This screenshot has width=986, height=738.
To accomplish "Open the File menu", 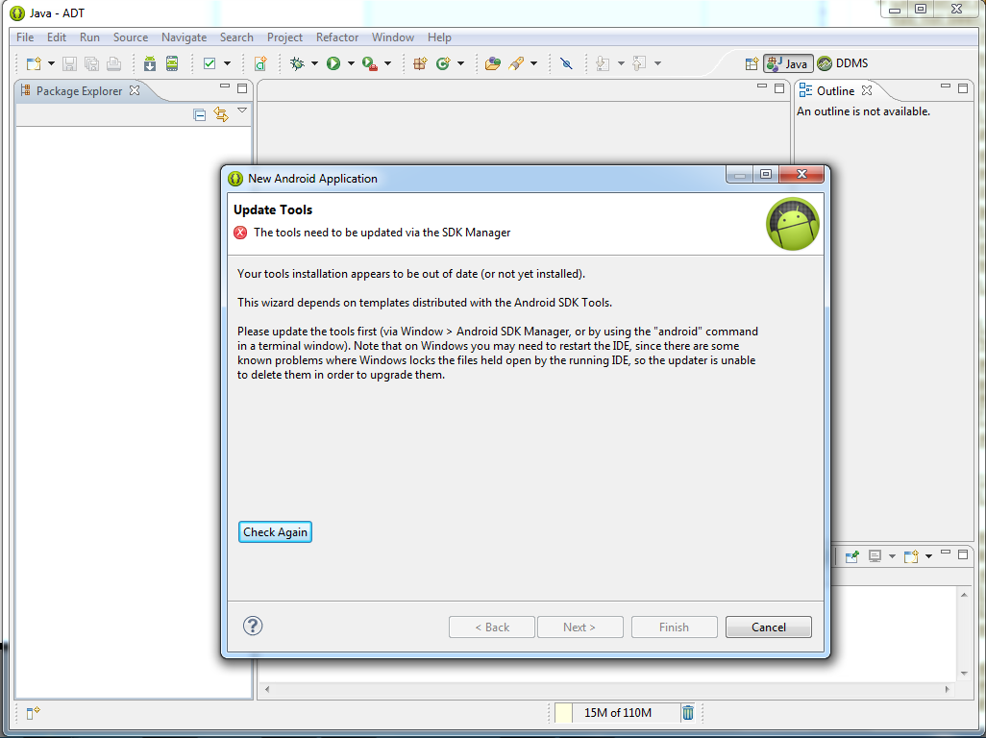I will point(25,37).
